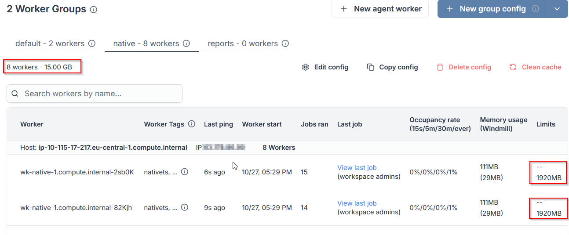Click info icon on reports workers tab
This screenshot has height=235, width=569.
[x=285, y=43]
